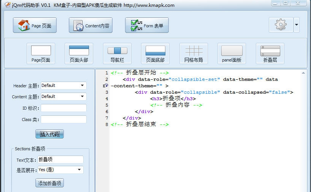Select the 折叠层 collapsible component

pyautogui.click(x=270, y=54)
